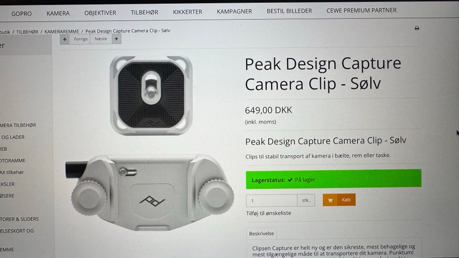Image resolution: width=459 pixels, height=258 pixels.
Task: Open CEWE PREMIUM PARTNER page
Action: [361, 10]
